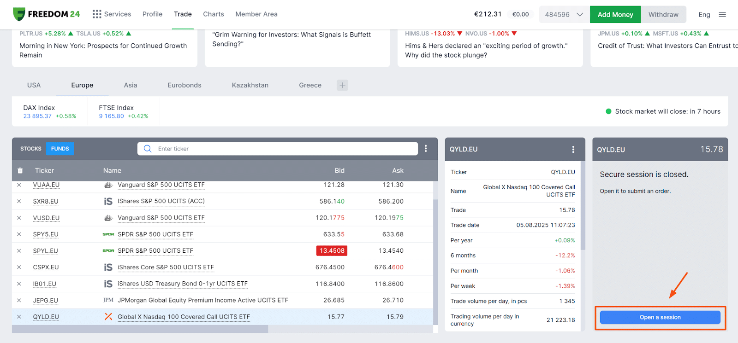Click the Add Money button
738x343 pixels.
615,15
